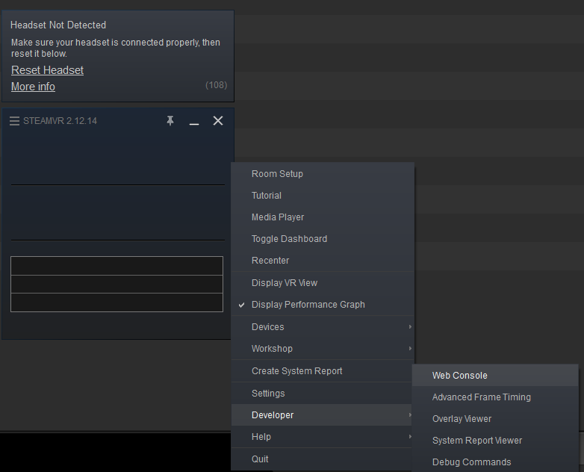The height and width of the screenshot is (472, 584).
Task: Click the SteamVR 2.12.14 title text
Action: [60, 121]
